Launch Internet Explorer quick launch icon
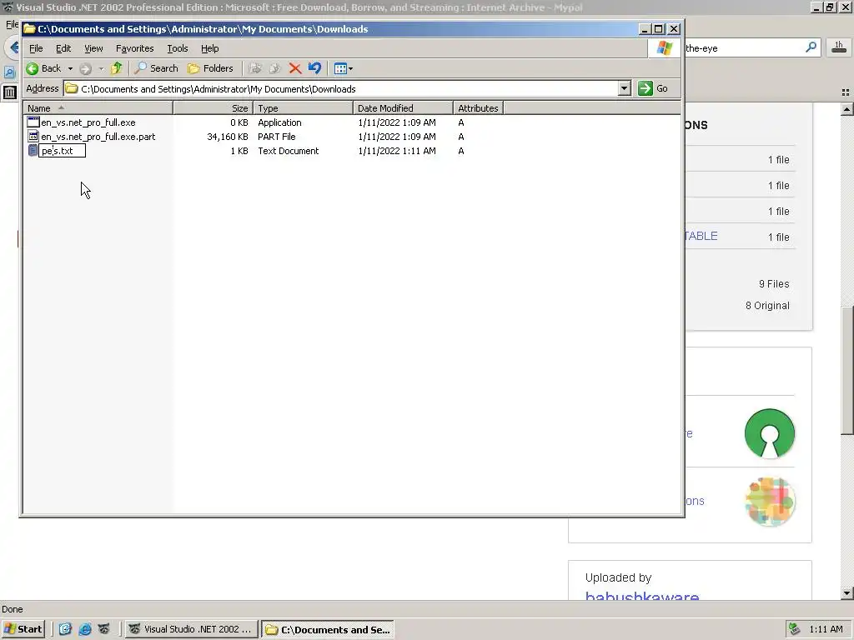This screenshot has width=854, height=640. [85, 629]
